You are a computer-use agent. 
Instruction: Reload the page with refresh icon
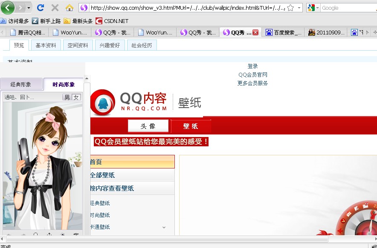coord(41,8)
